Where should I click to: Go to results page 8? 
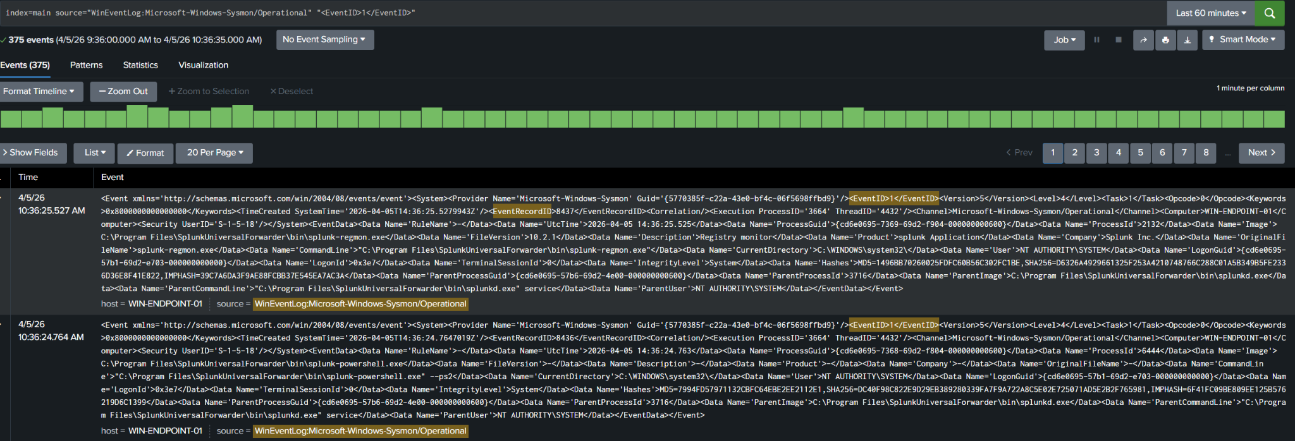pyautogui.click(x=1206, y=153)
